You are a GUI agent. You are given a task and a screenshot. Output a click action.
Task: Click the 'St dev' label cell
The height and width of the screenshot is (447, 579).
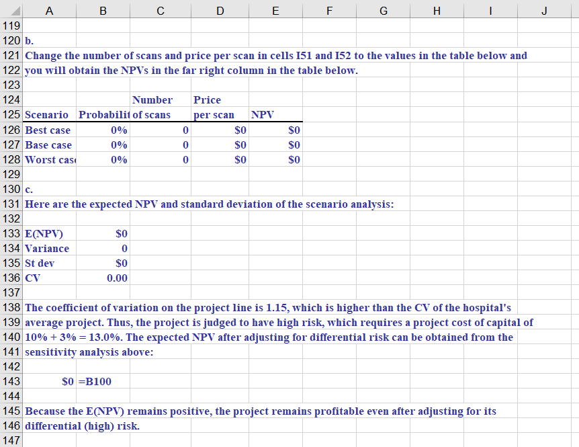[x=50, y=263]
